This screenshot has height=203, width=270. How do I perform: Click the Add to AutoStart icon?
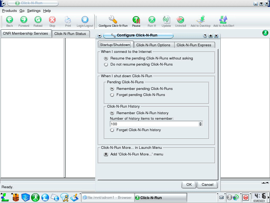click(x=224, y=20)
